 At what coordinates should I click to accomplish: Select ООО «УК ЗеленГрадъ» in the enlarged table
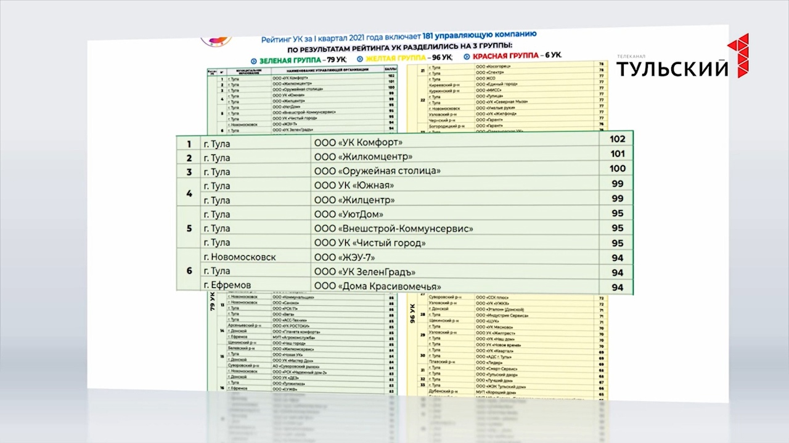pos(365,271)
